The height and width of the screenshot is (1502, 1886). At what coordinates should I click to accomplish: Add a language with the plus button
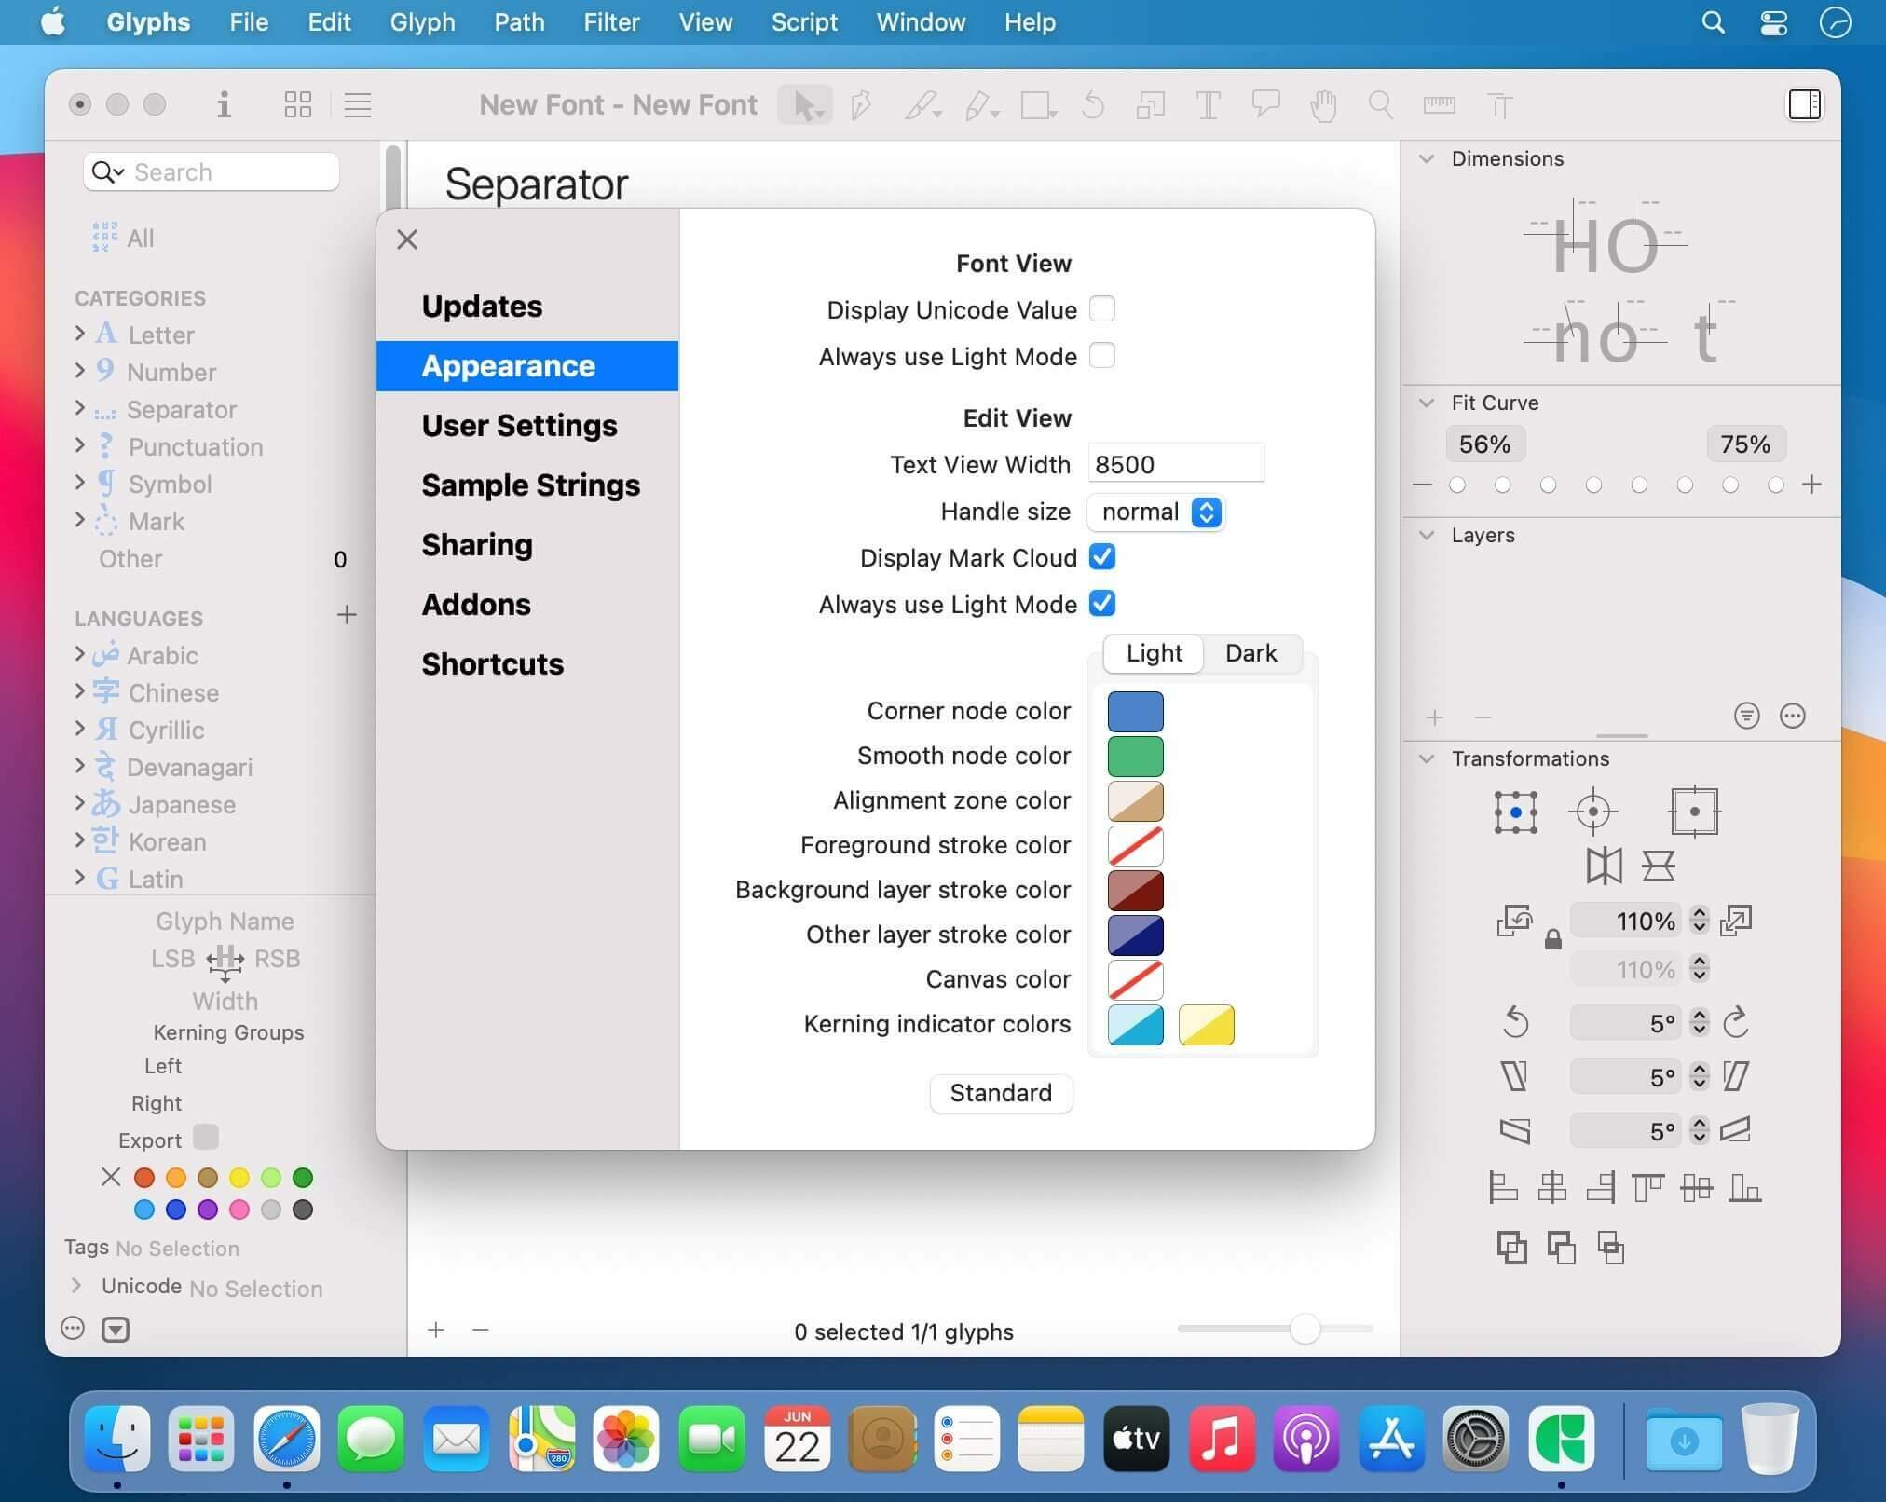347,615
